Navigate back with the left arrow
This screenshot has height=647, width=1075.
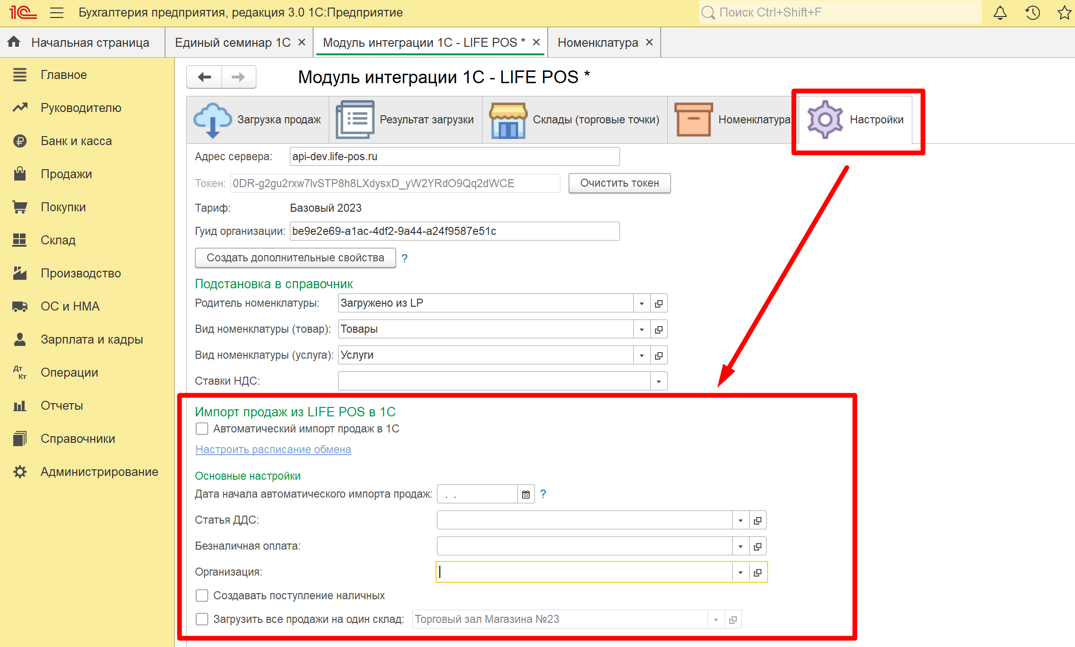click(x=204, y=77)
